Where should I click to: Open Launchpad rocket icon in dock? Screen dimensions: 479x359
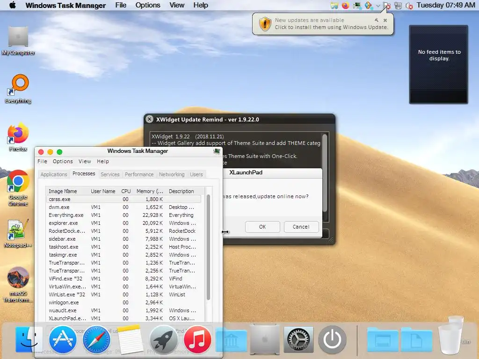click(163, 339)
